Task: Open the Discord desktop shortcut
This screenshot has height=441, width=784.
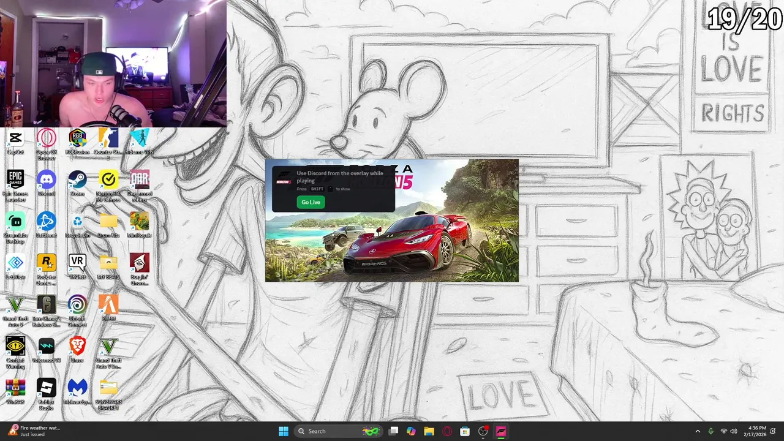Action: pyautogui.click(x=47, y=184)
